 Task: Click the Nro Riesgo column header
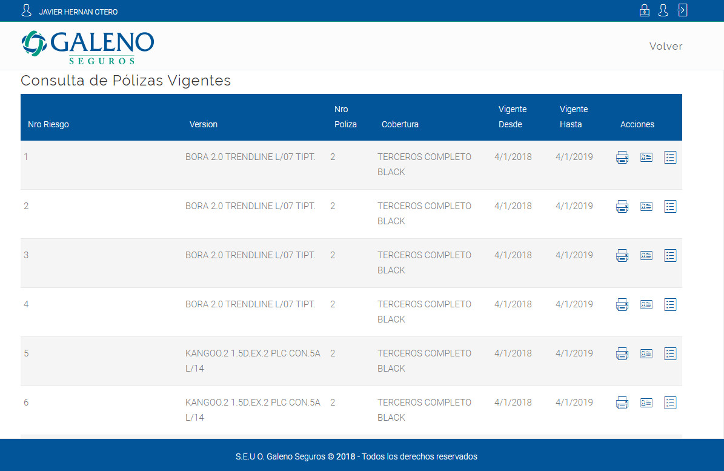pos(48,124)
